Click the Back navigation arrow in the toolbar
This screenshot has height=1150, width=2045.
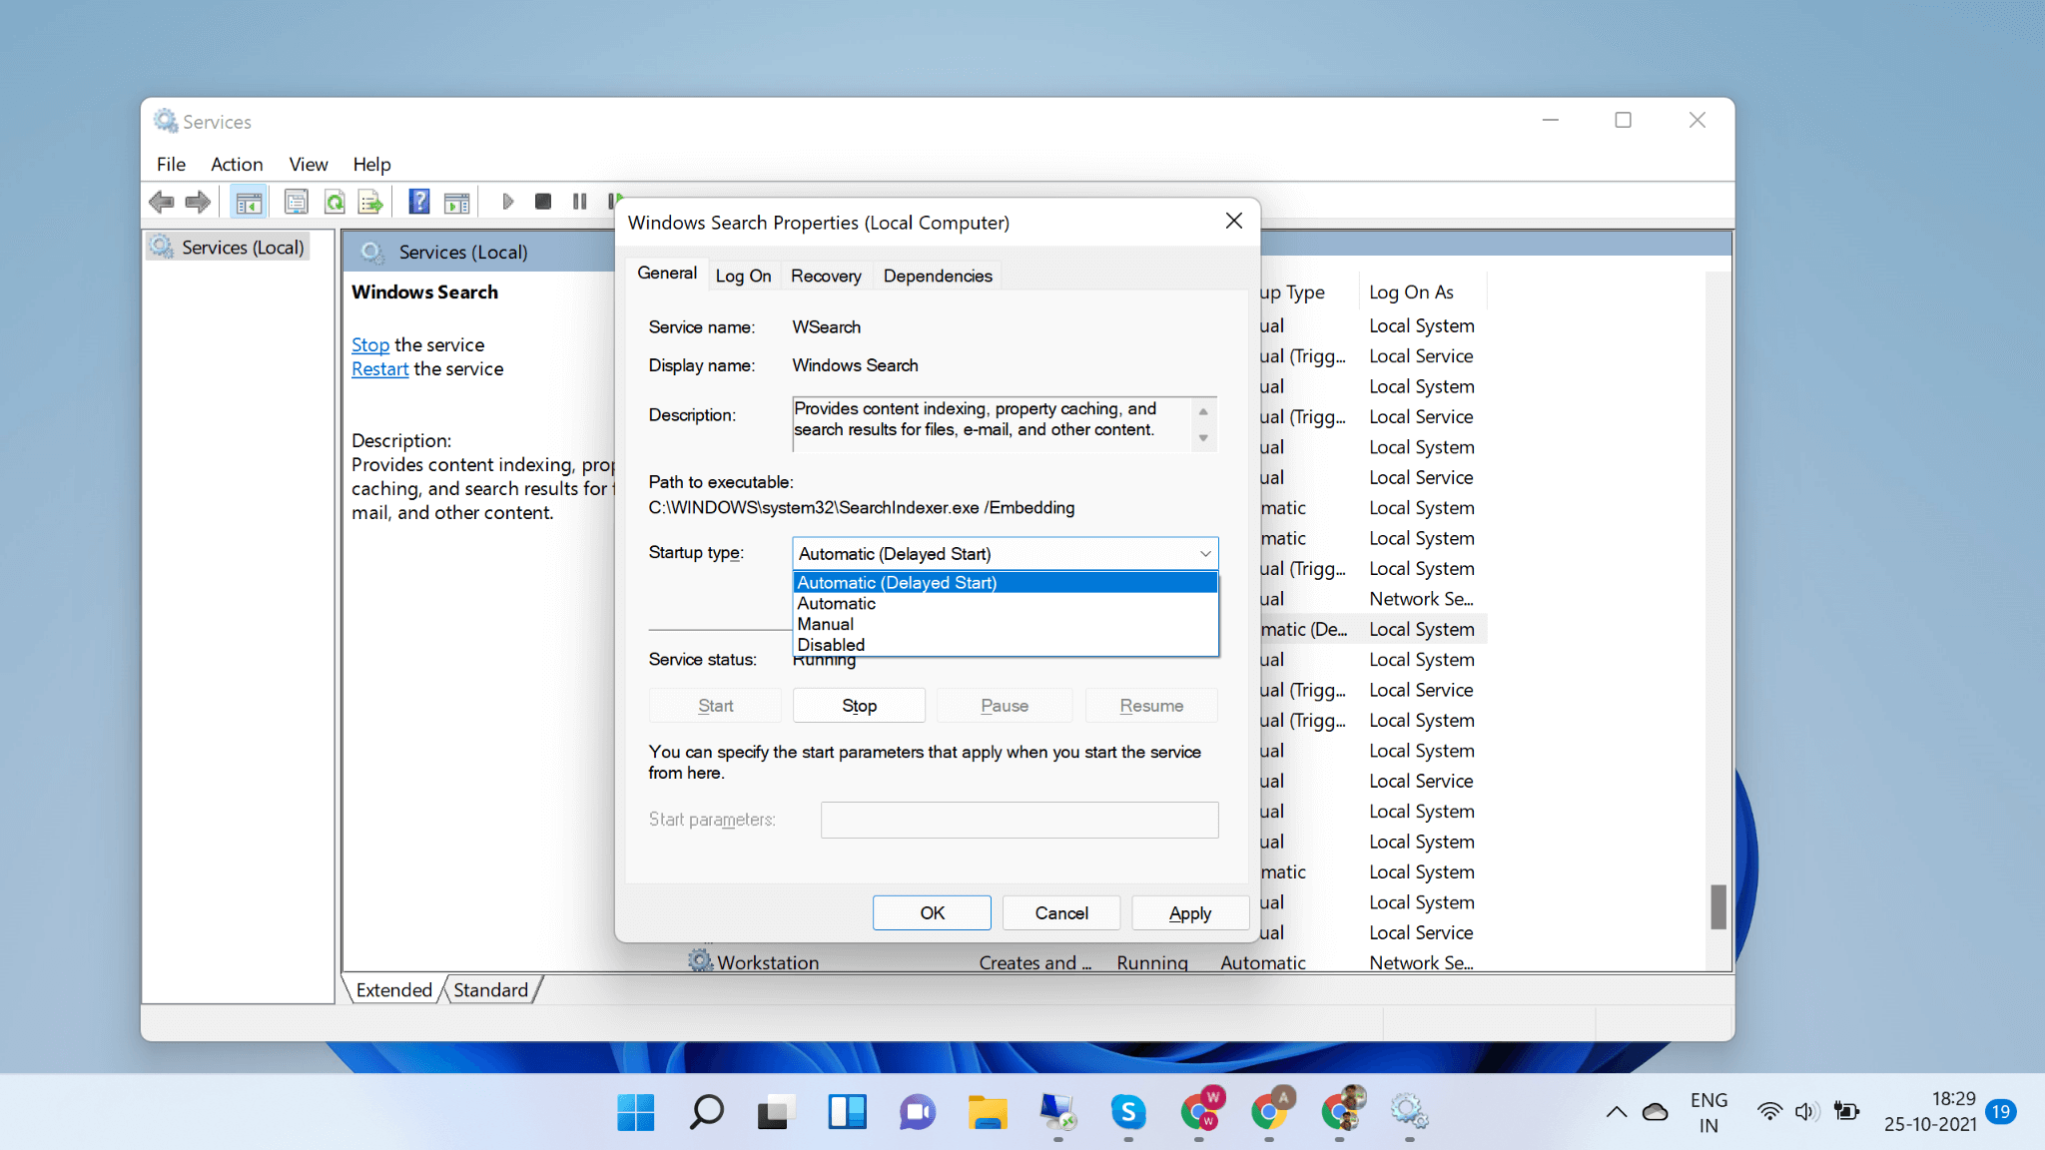click(163, 201)
